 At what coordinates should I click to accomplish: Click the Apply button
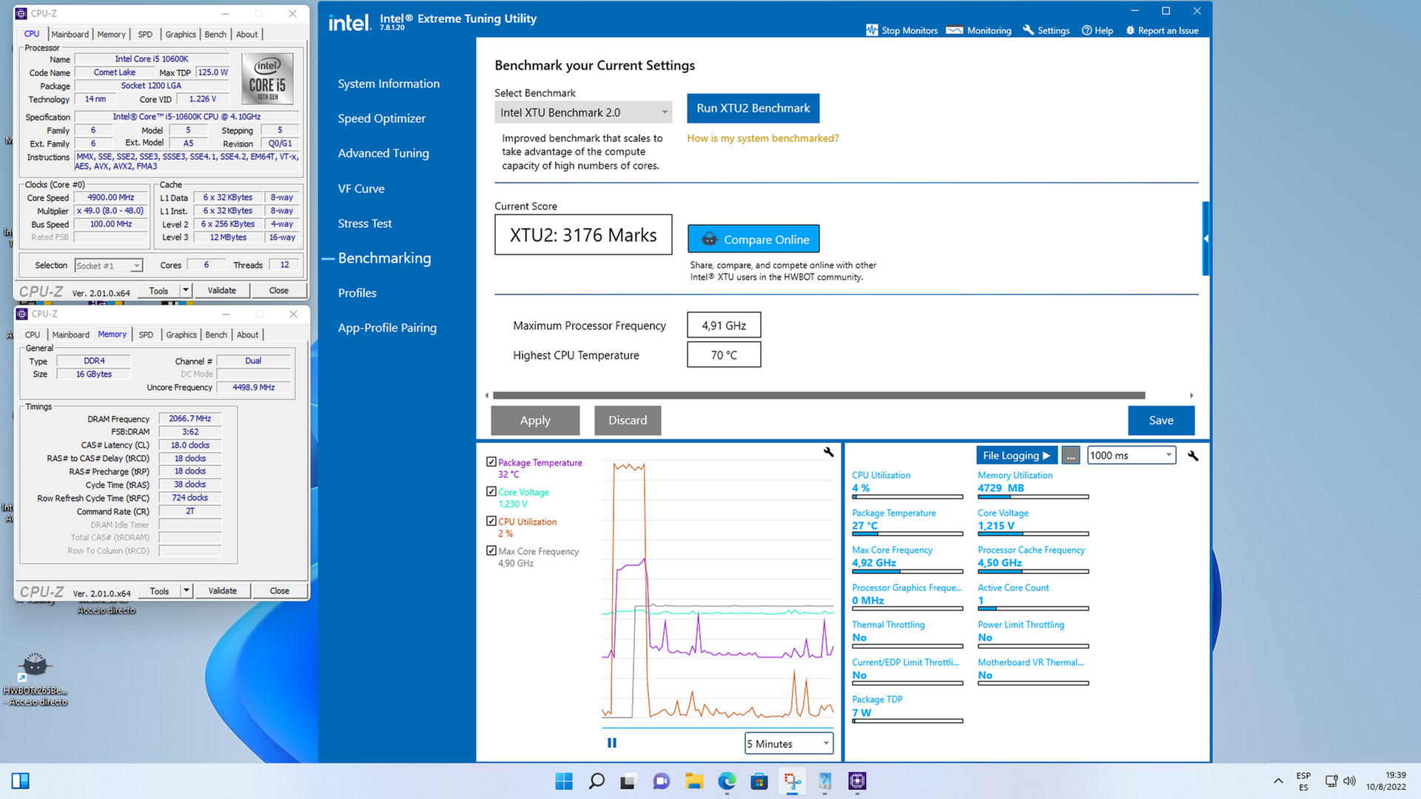[x=535, y=420]
